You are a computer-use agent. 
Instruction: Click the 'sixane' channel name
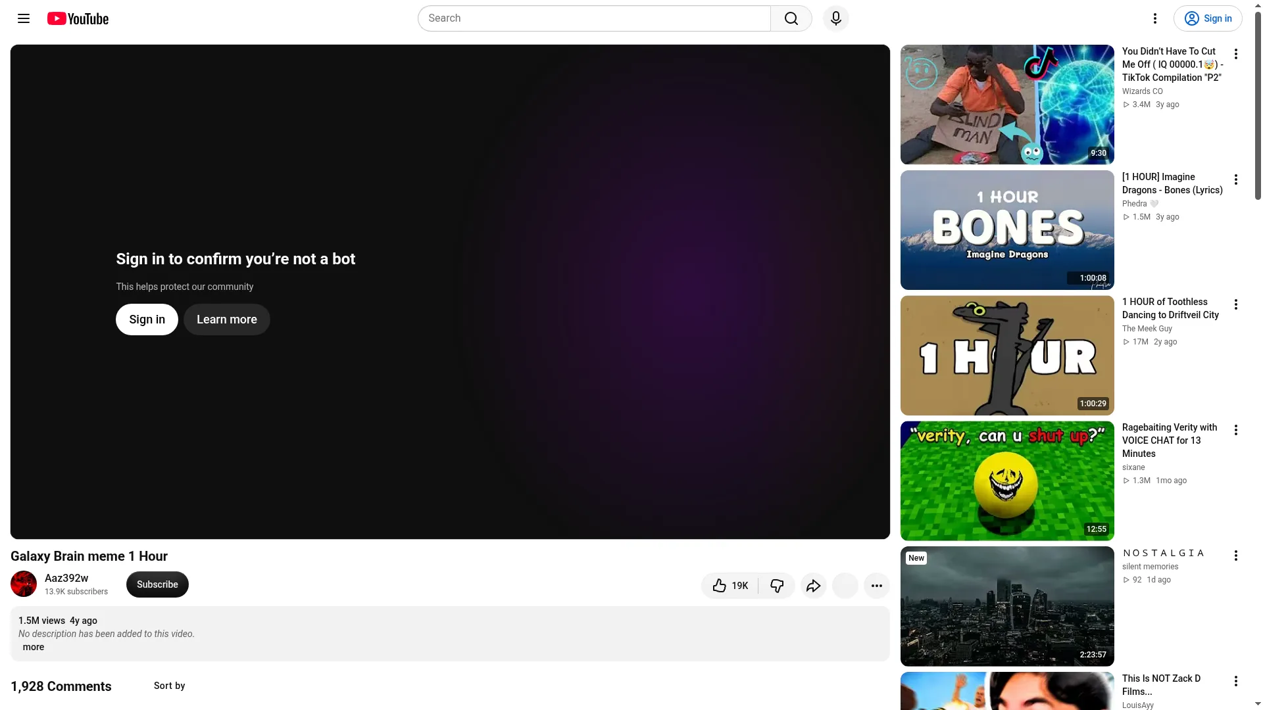click(1133, 467)
